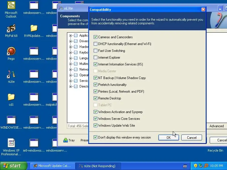
Task: Expand the Multimedia tree node
Action: pos(70,64)
